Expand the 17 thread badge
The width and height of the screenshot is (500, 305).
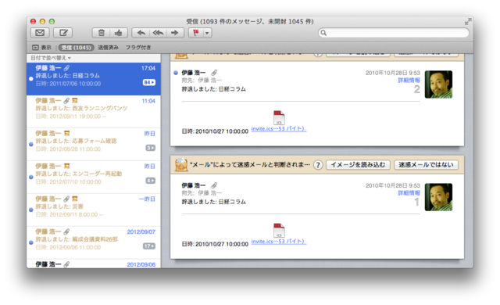(x=149, y=246)
